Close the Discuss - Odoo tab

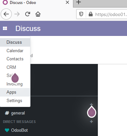[67, 2]
